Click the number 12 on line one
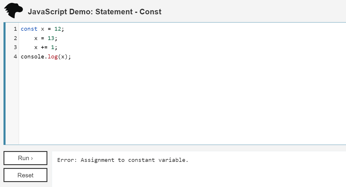Viewport: 346px width, 187px height. coord(58,29)
